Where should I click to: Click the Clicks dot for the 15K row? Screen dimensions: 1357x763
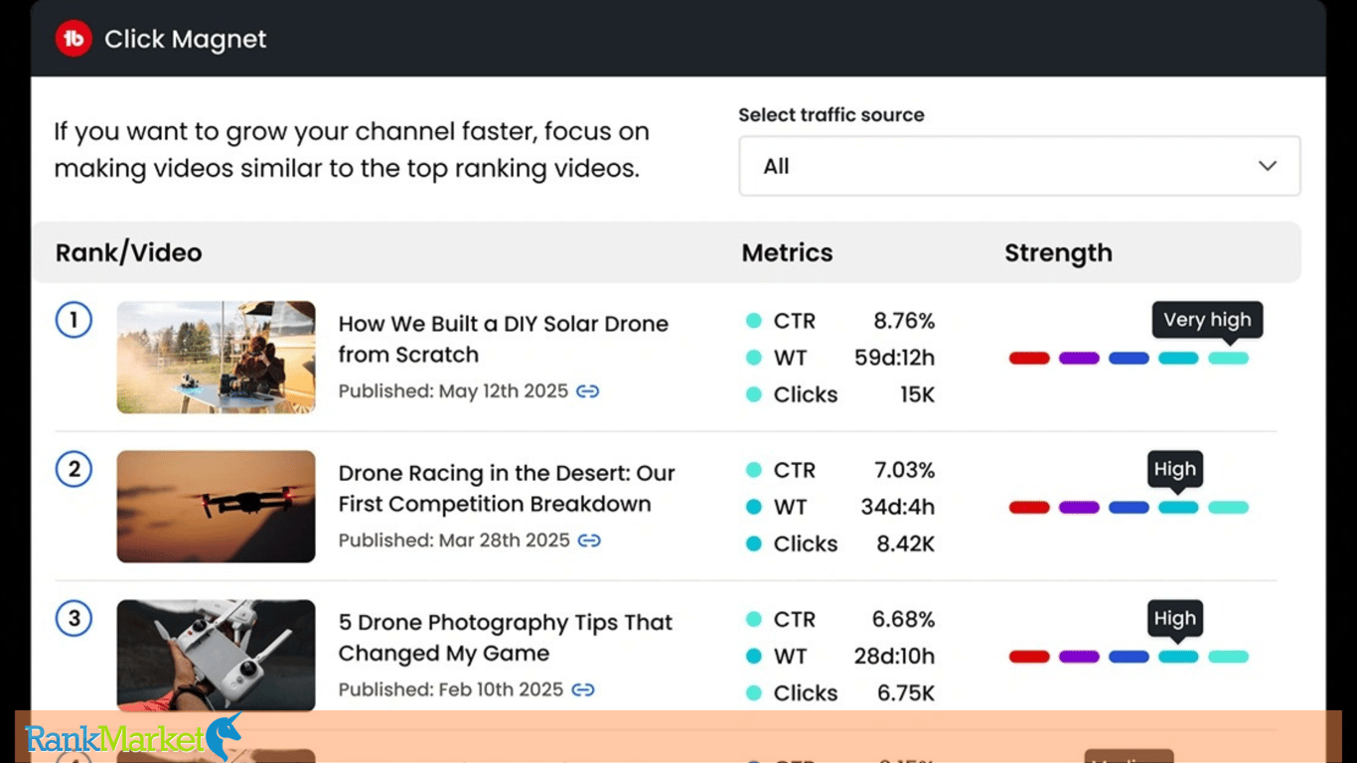[754, 394]
